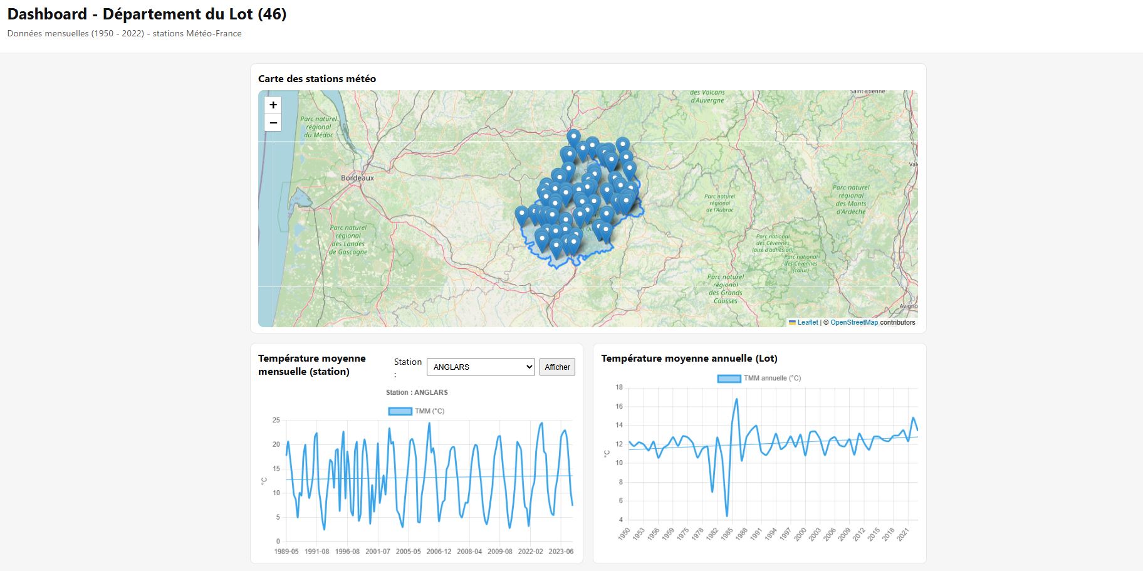Click the Afficher button
Screen dimensions: 1143x571
pyautogui.click(x=557, y=367)
